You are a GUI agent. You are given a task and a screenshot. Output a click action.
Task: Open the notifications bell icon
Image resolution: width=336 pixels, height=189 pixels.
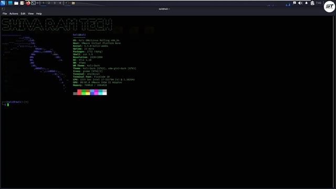pos(306,3)
